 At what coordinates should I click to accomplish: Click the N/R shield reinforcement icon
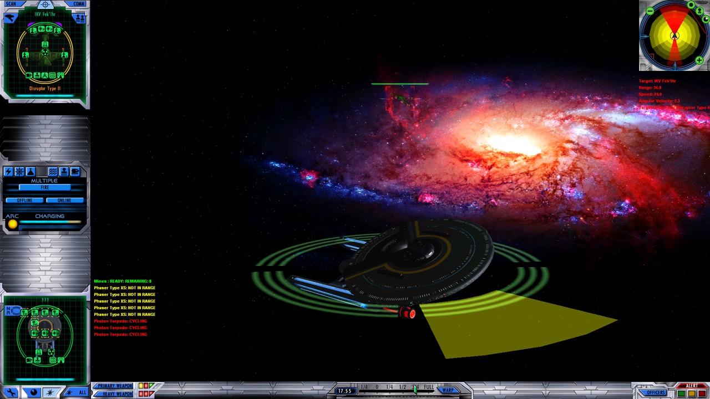(13, 311)
